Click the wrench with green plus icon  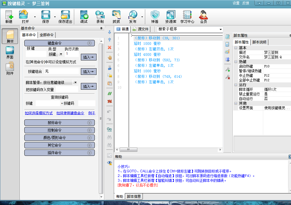coord(228,70)
